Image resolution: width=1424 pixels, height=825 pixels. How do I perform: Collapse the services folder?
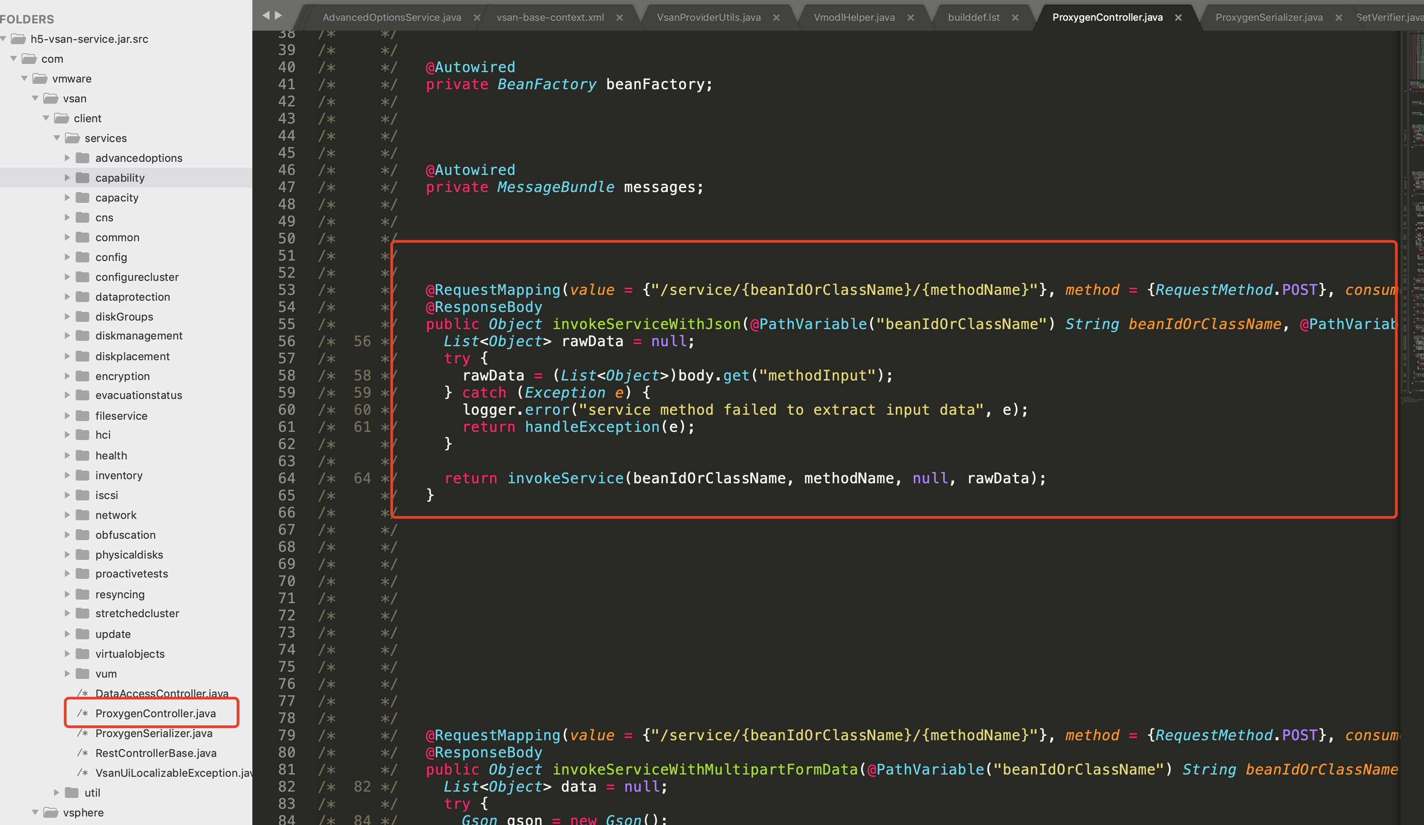click(56, 138)
